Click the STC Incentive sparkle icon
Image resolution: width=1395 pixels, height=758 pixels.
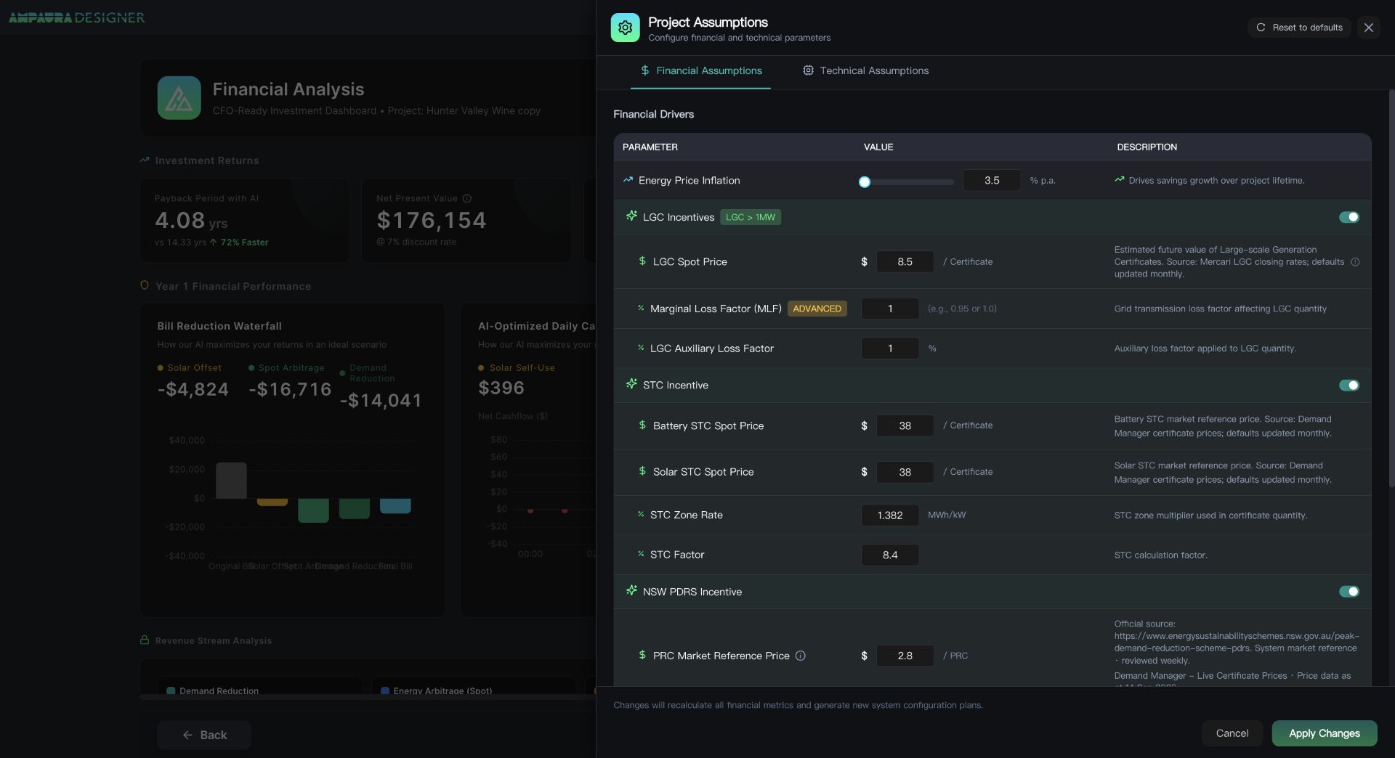[x=631, y=384]
